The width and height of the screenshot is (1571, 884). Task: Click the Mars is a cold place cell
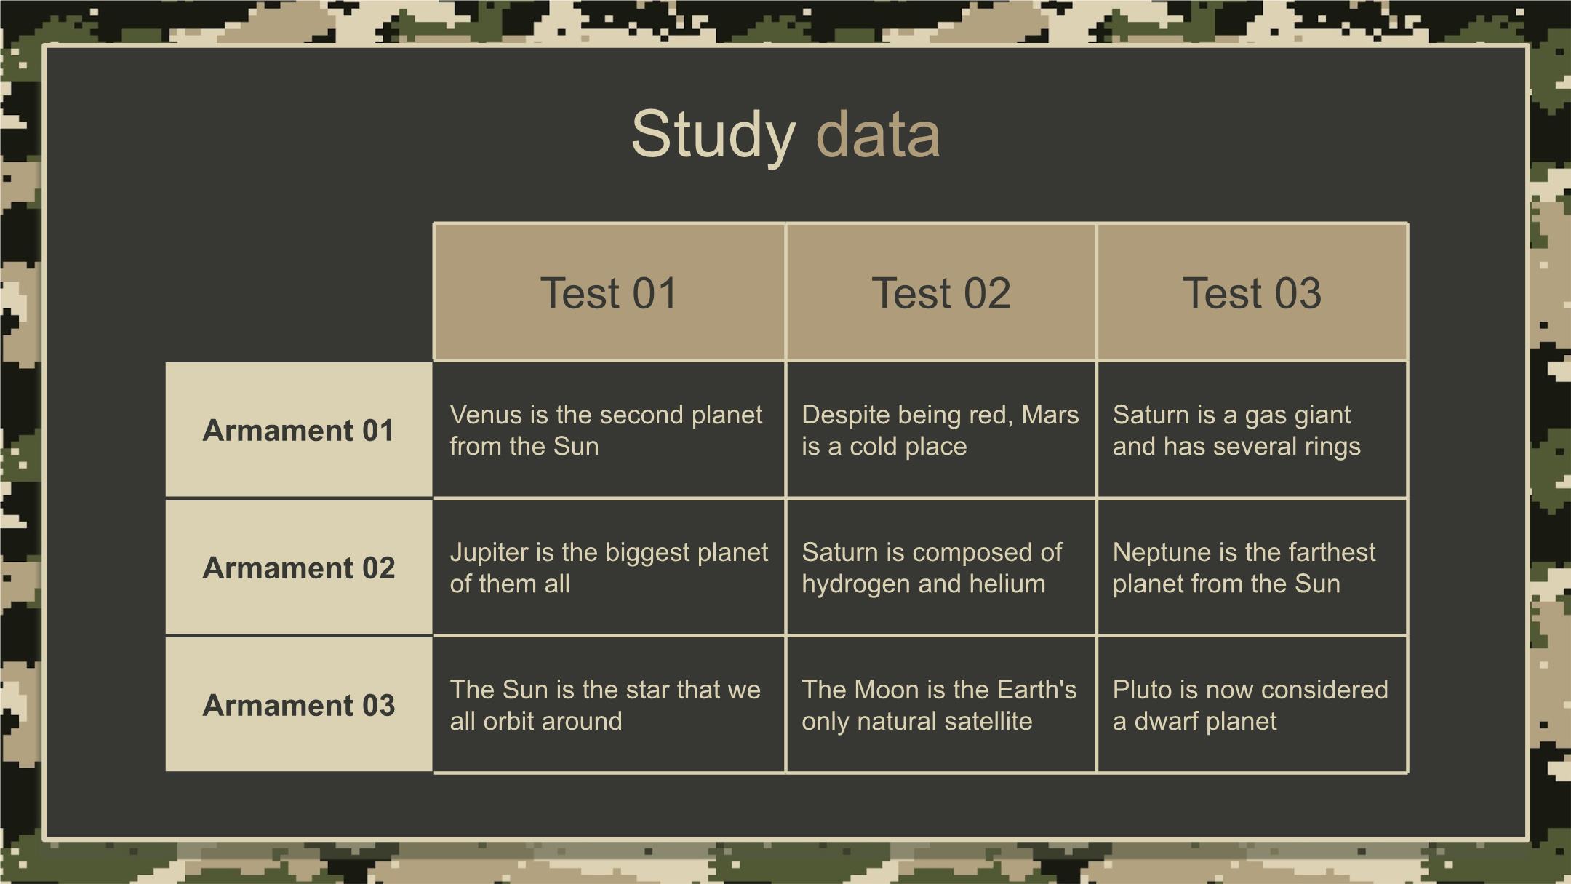click(941, 430)
